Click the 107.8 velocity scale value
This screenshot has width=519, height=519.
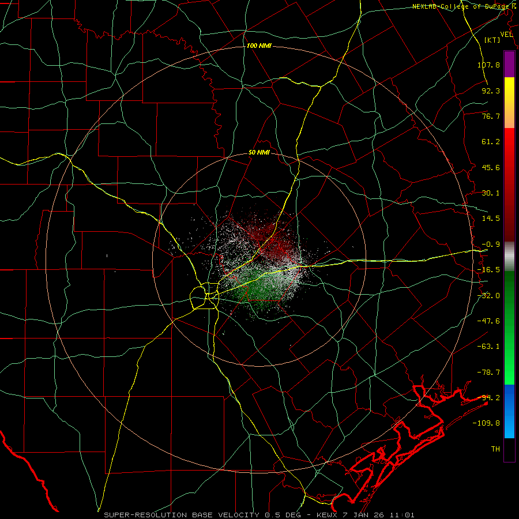pyautogui.click(x=488, y=65)
